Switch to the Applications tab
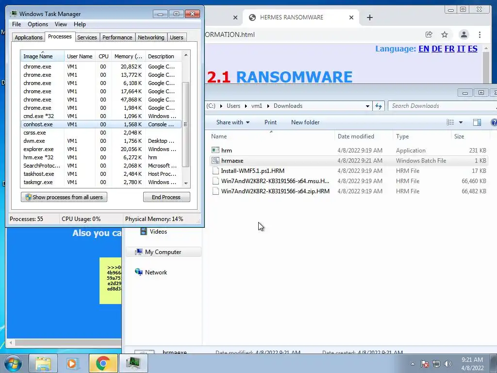The height and width of the screenshot is (373, 497). 29,37
